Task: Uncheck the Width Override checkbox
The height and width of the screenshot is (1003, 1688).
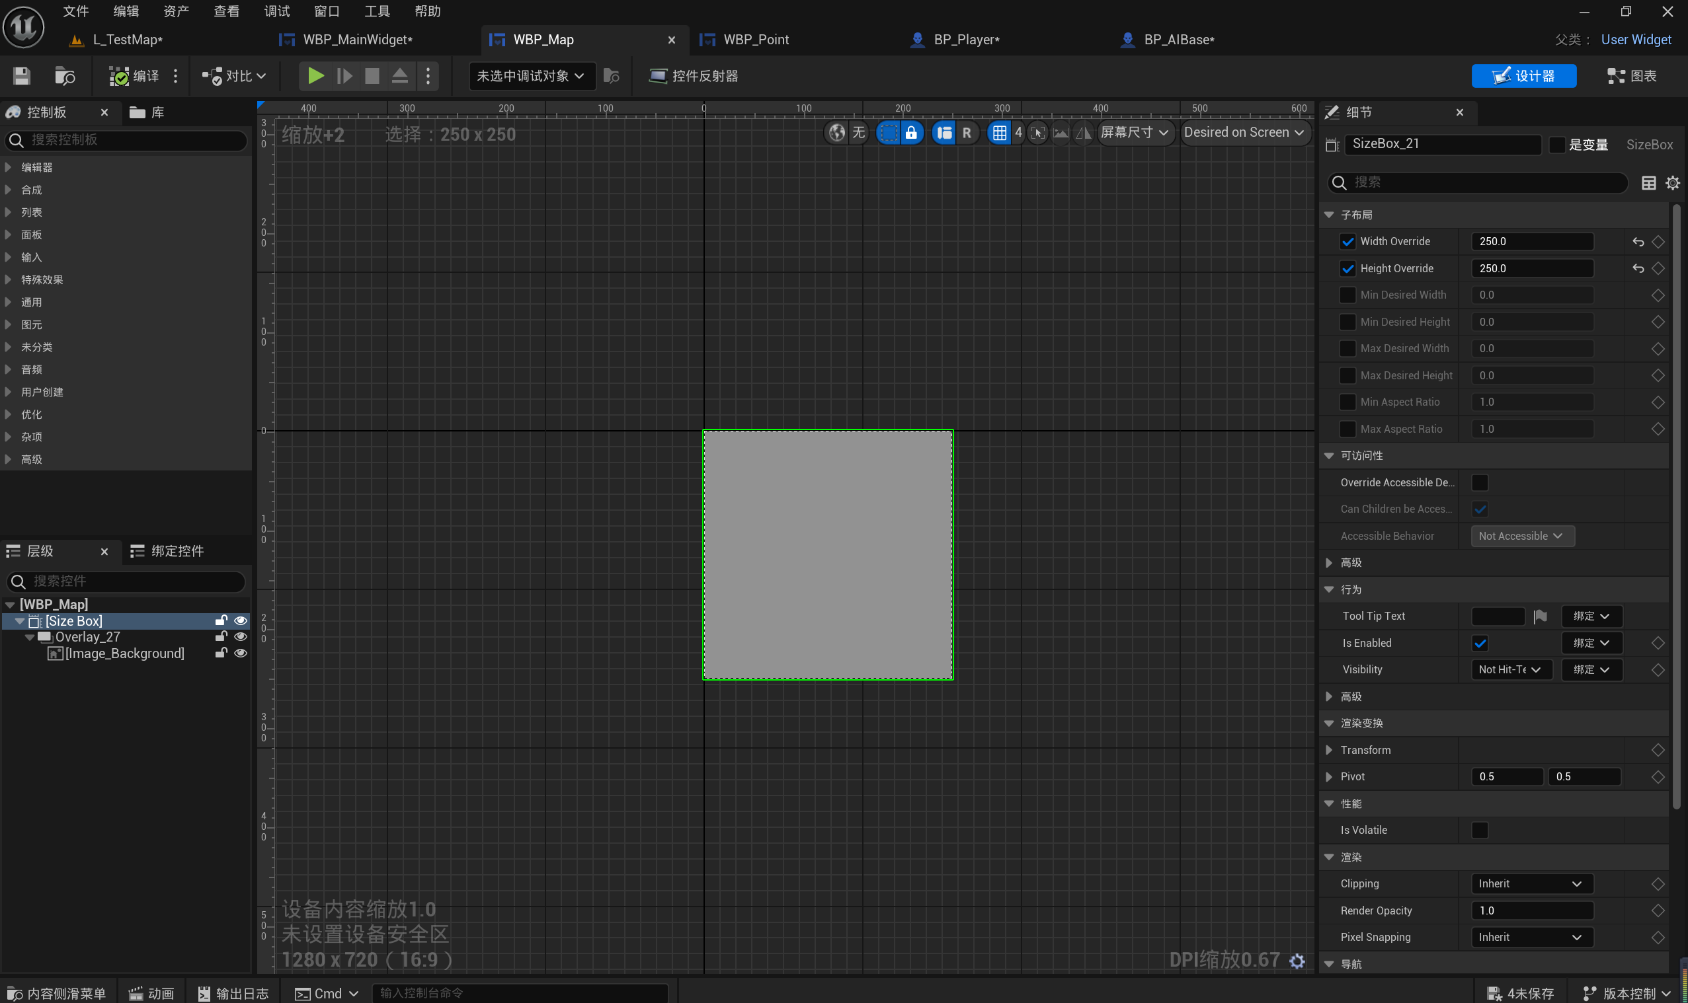Action: [1347, 241]
